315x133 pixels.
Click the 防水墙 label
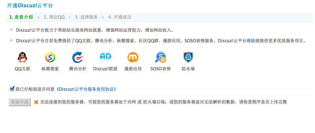coord(188,69)
